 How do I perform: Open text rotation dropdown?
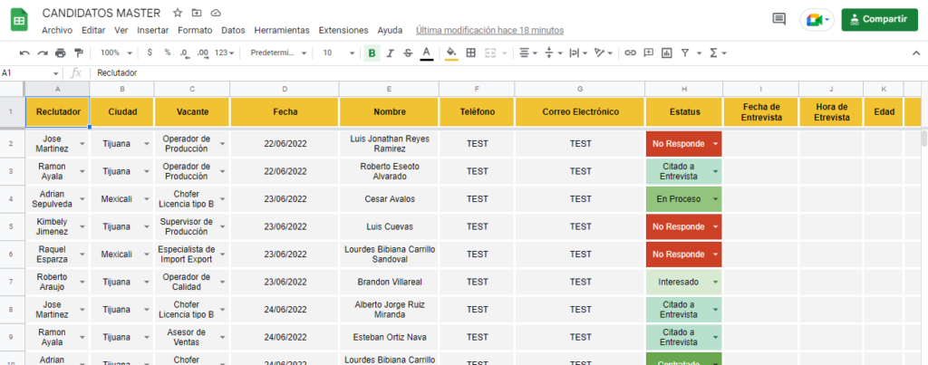point(603,53)
